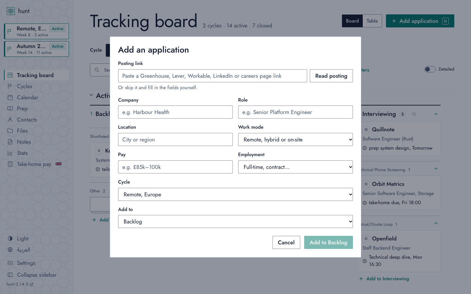
Task: Collapse the sidebar
Action: 36,275
